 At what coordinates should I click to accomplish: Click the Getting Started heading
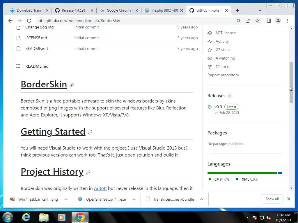point(53,132)
